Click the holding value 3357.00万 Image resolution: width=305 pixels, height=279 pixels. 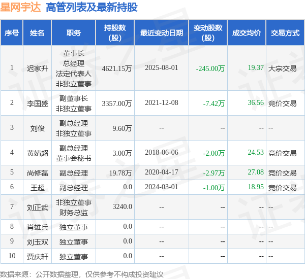117,103
